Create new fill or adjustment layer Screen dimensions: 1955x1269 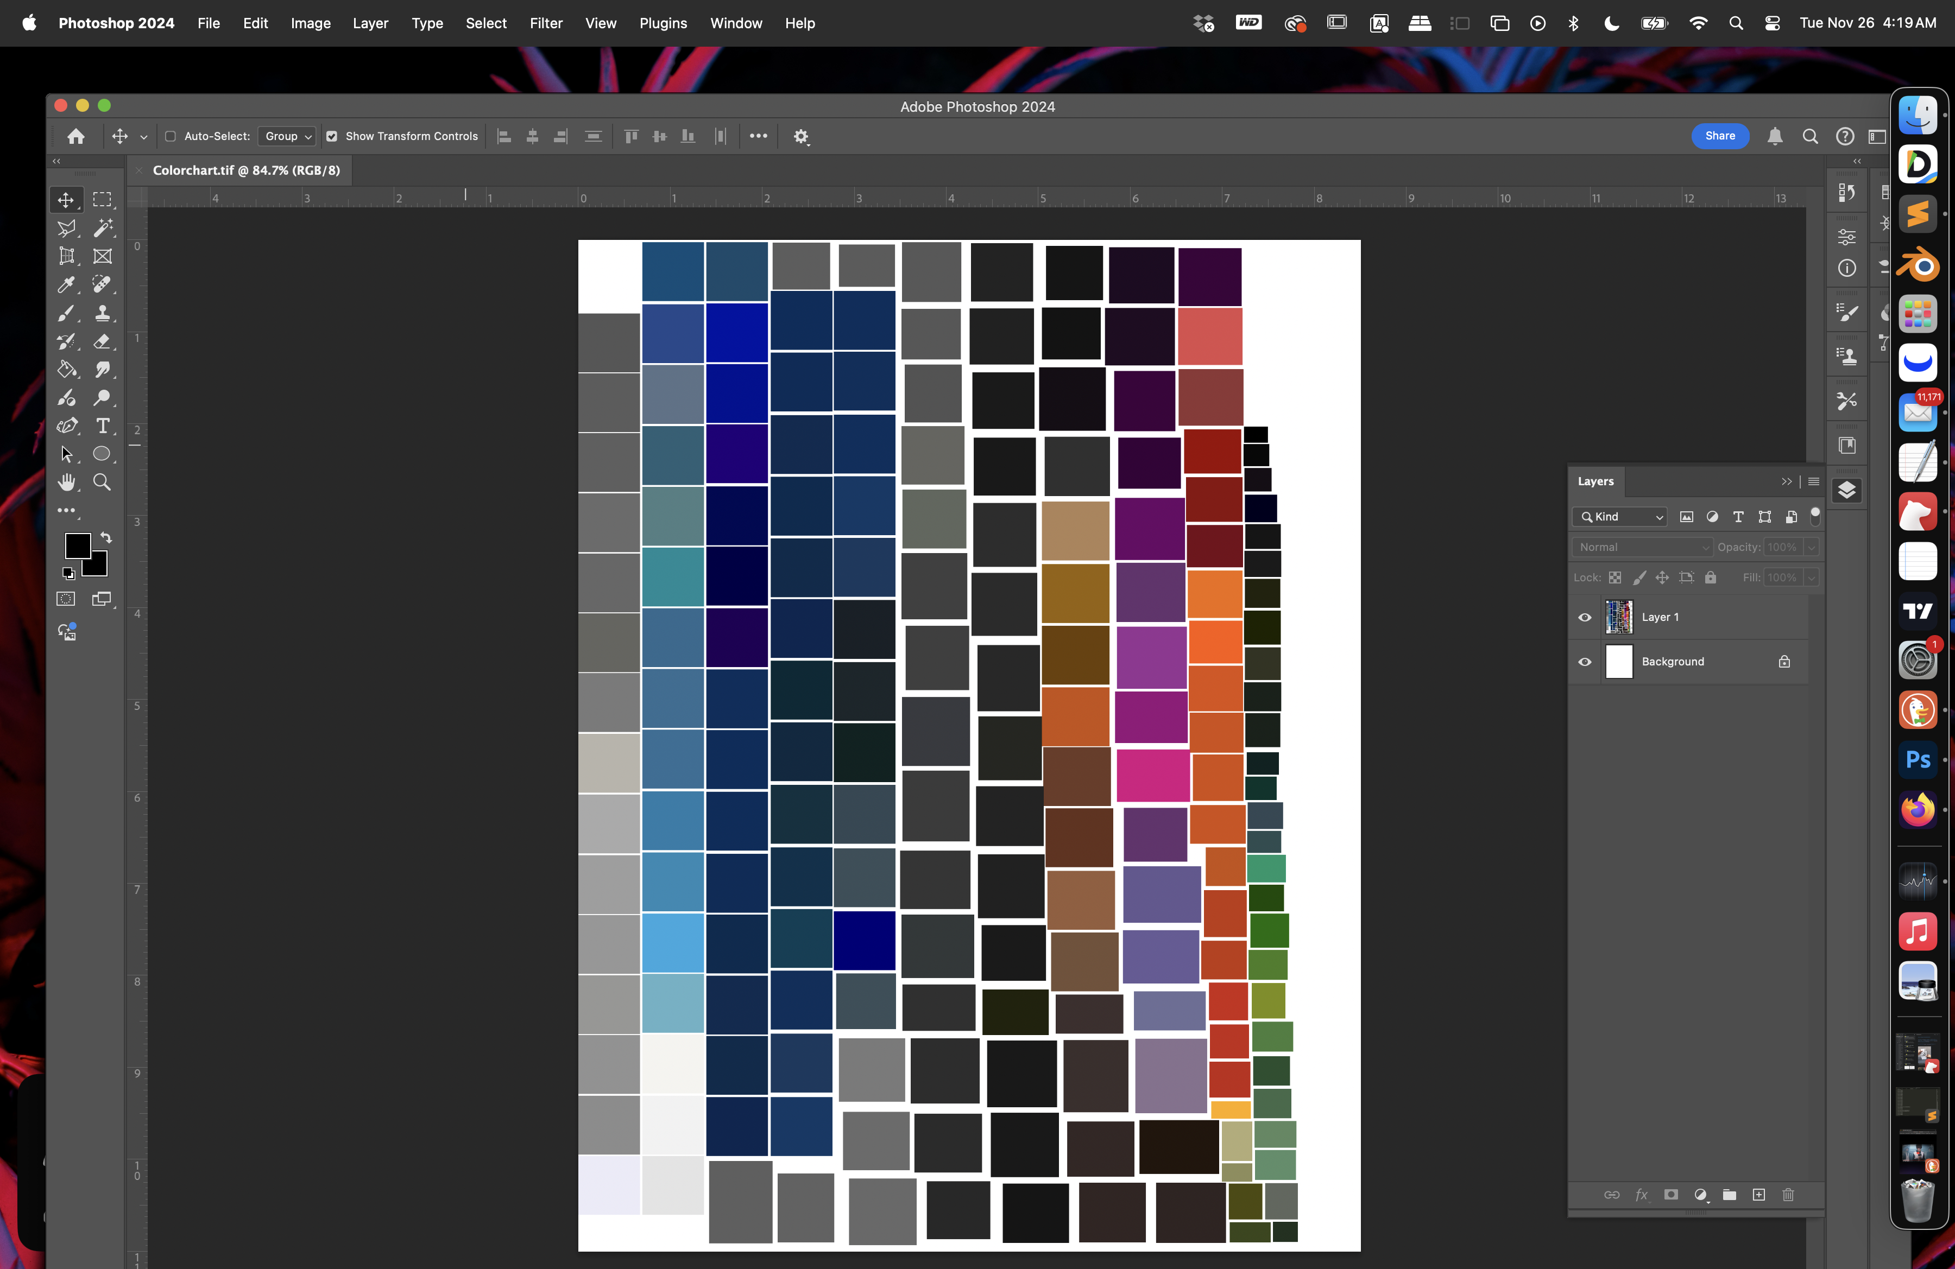tap(1700, 1195)
